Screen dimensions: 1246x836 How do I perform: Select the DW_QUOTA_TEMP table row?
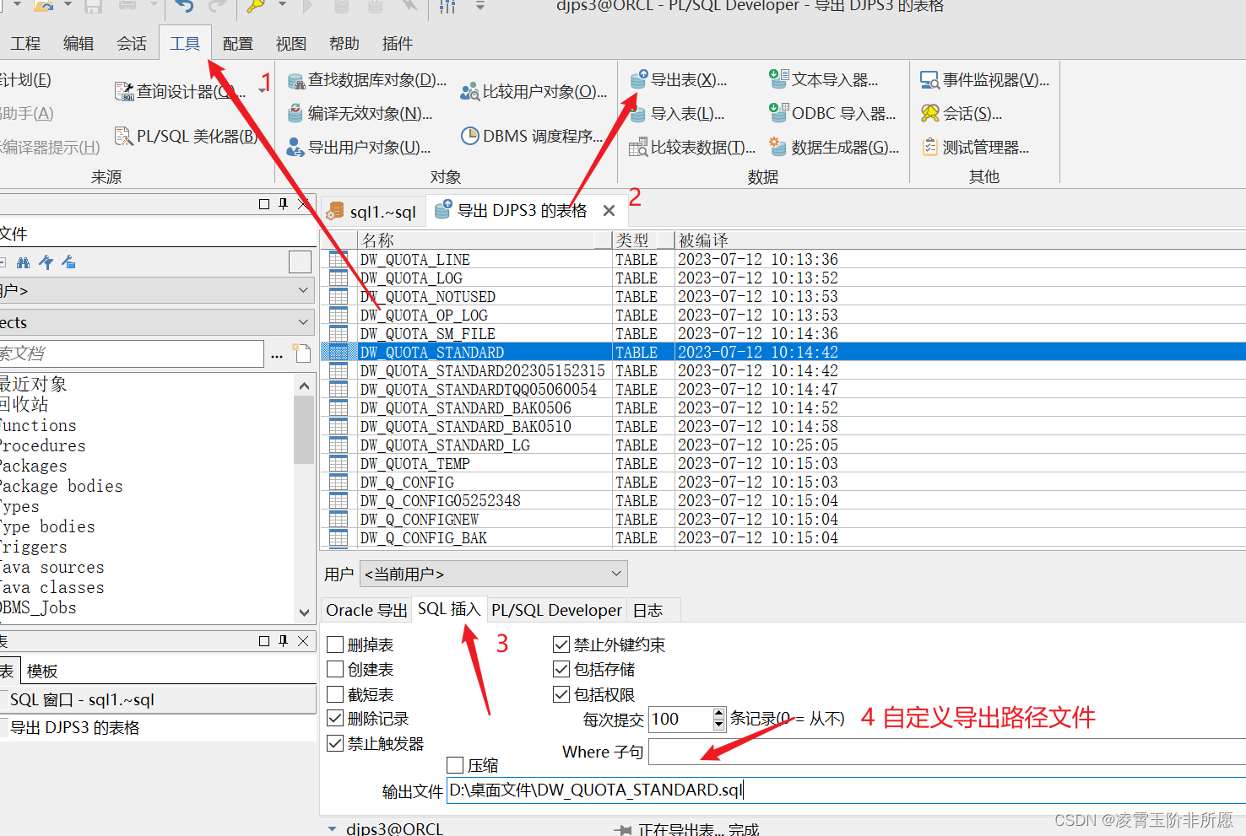415,464
